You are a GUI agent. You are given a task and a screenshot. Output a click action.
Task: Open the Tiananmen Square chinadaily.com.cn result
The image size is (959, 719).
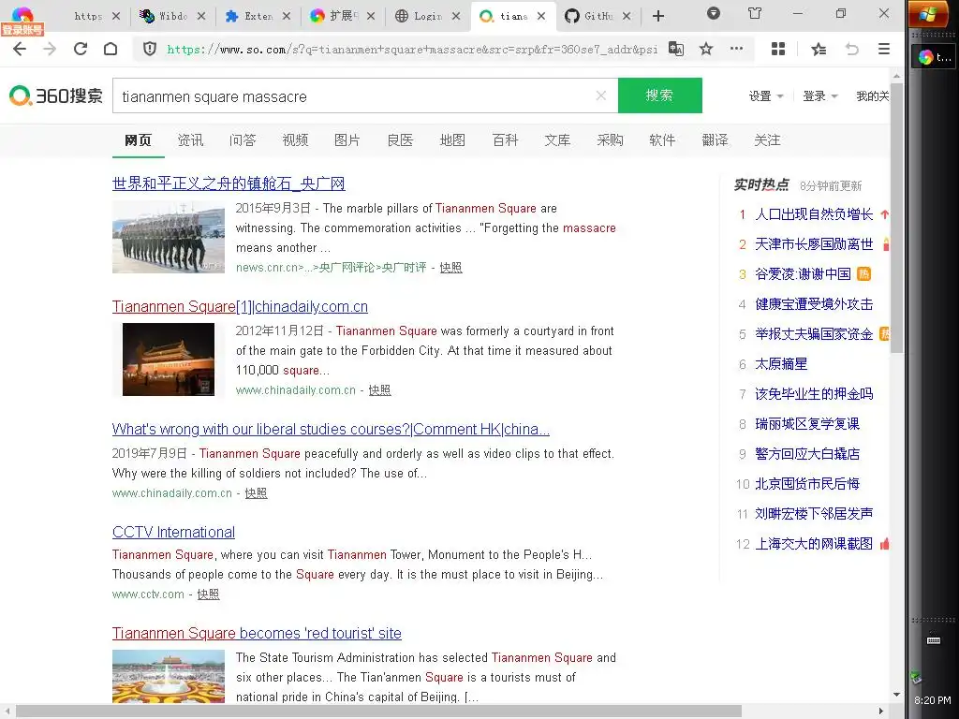coord(240,306)
